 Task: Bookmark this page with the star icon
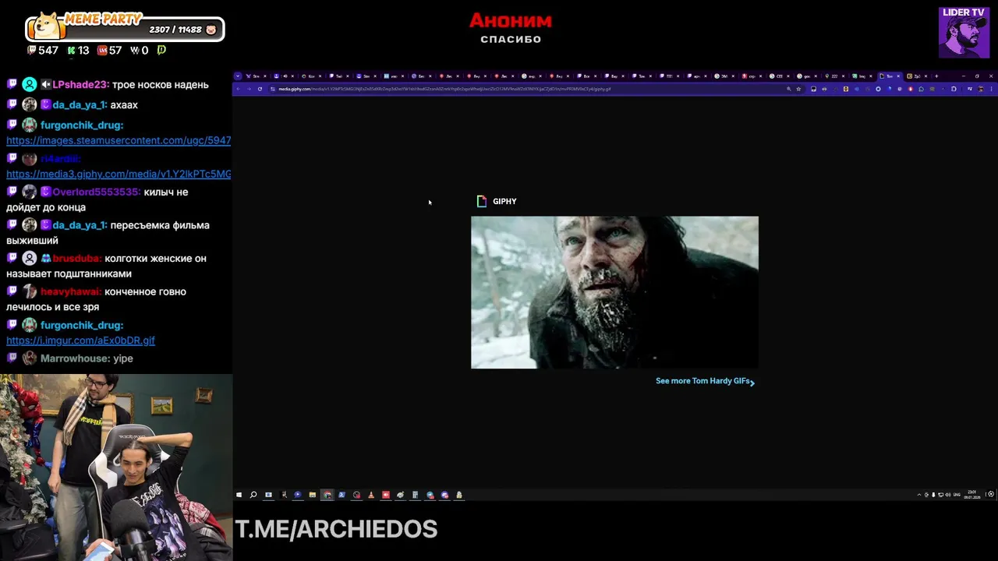tap(798, 89)
